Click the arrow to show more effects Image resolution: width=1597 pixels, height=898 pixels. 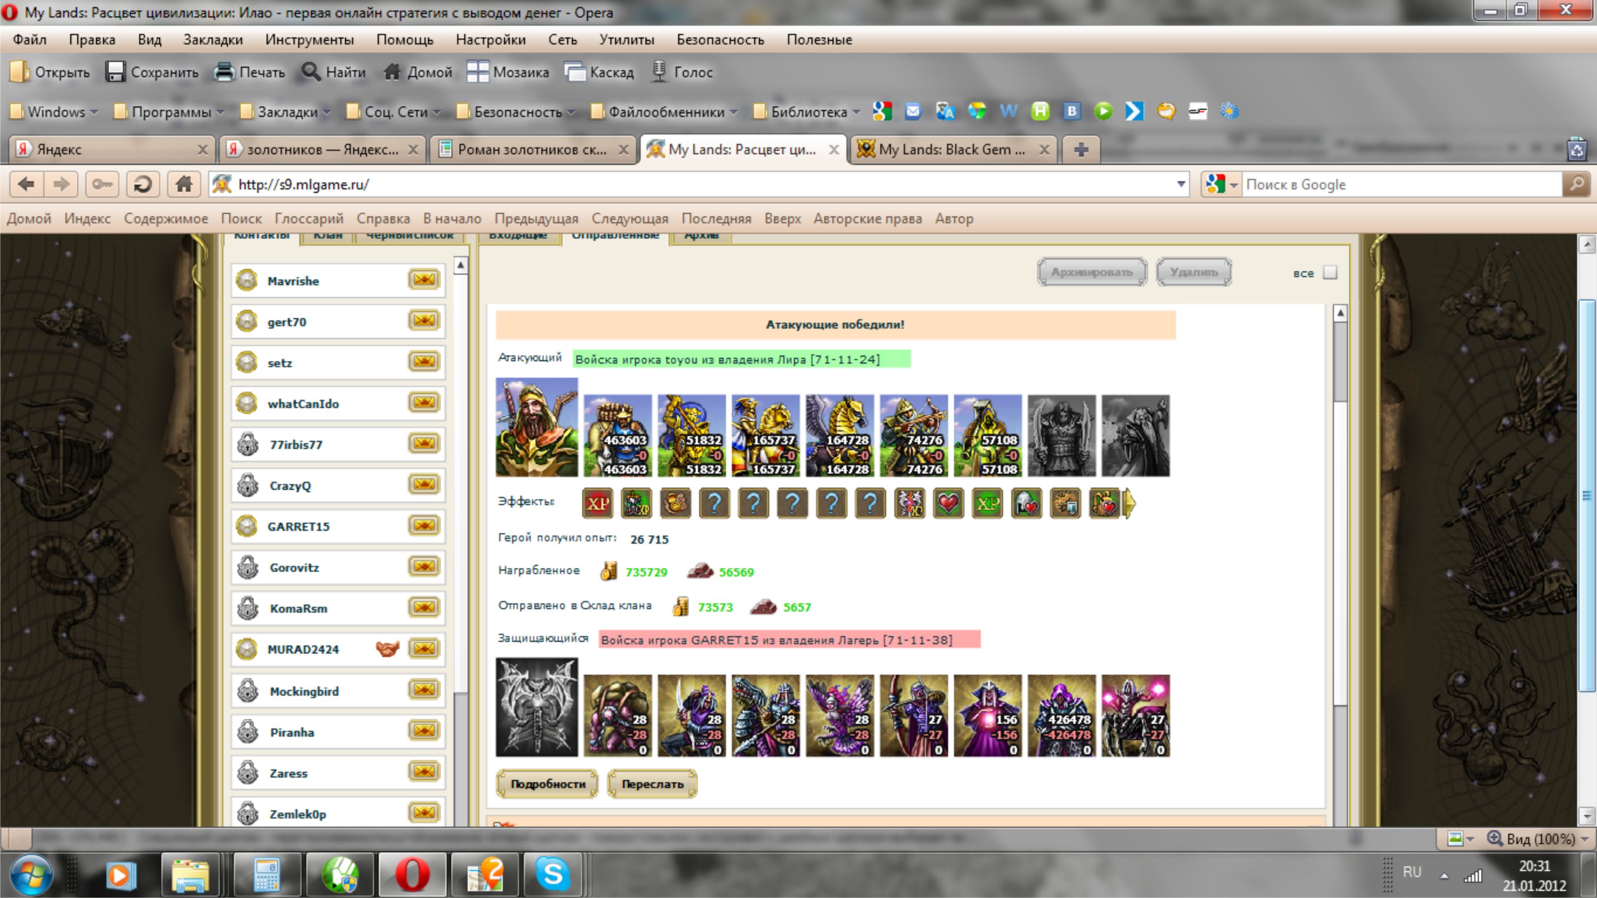(x=1130, y=503)
